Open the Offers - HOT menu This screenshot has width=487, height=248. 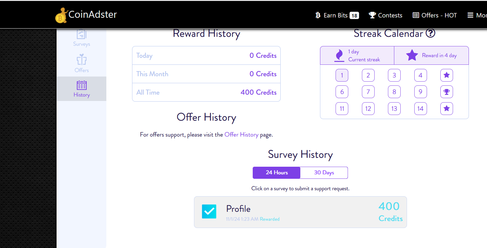[x=435, y=15]
